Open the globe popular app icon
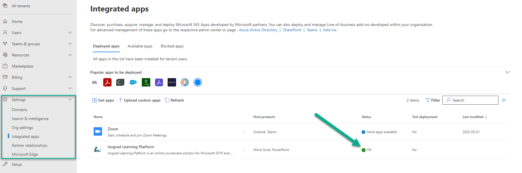 click(185, 82)
